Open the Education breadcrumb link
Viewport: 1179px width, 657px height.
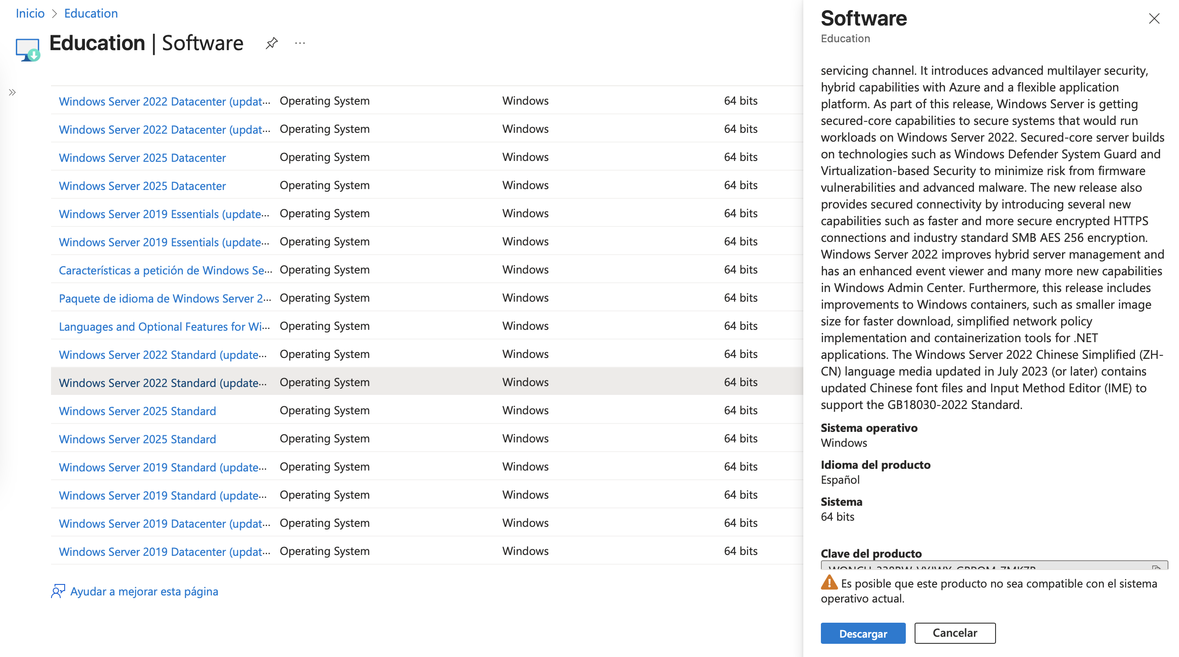tap(91, 13)
